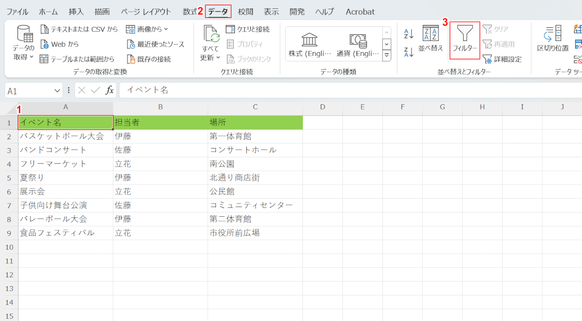Viewport: 582px width, 321px height.
Task: Select cell 市役所前広場
Action: tap(255, 233)
